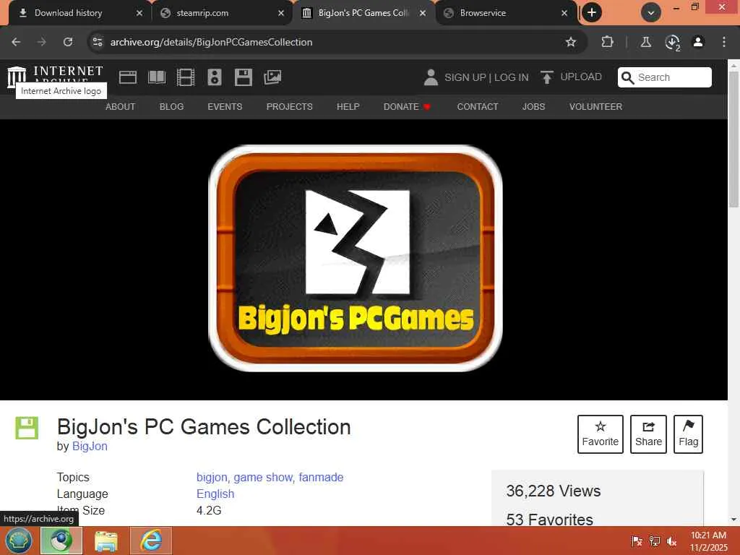Switch to the Download history tab
The height and width of the screenshot is (555, 740).
(69, 13)
